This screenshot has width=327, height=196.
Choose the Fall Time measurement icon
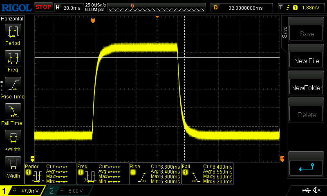pos(12,112)
